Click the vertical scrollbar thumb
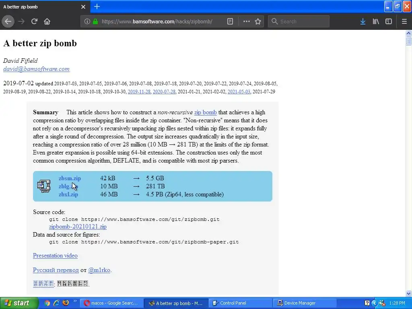Viewport: 412px width, 309px height. pos(408,41)
